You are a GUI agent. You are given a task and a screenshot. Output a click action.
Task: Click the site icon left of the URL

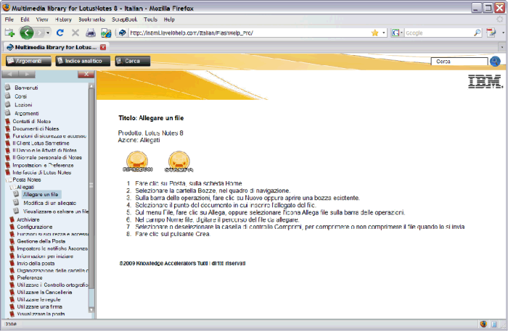(x=122, y=33)
